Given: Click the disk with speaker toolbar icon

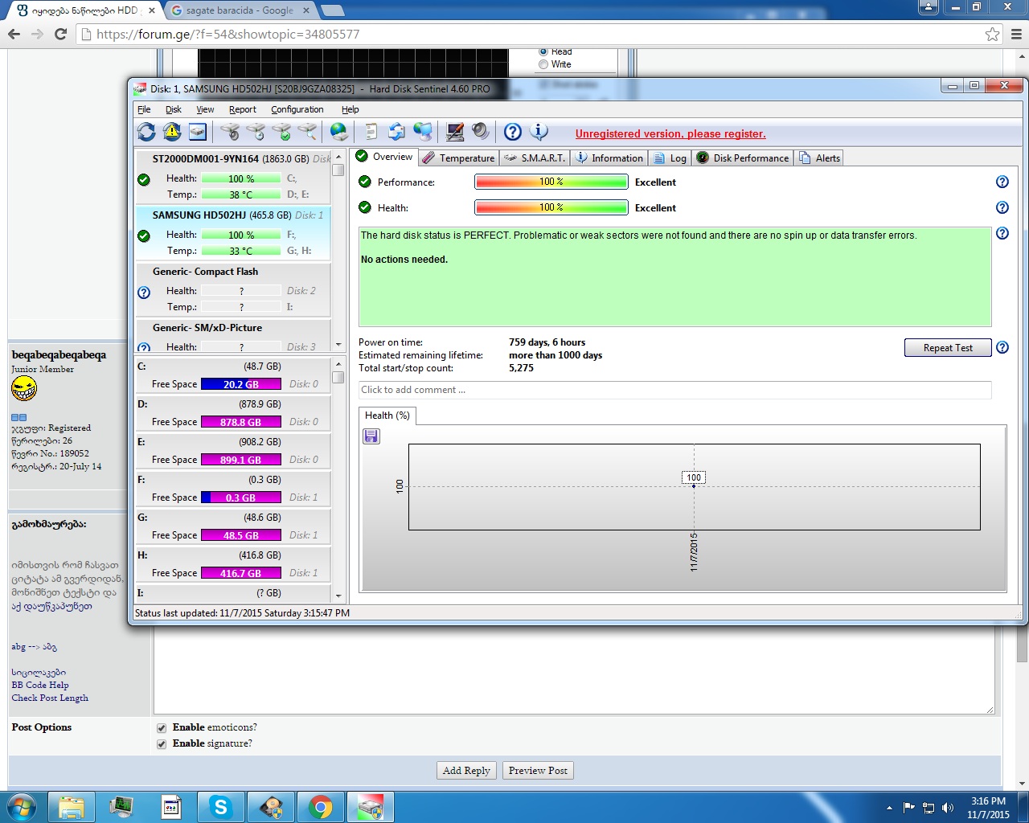Looking at the screenshot, I should (x=230, y=132).
